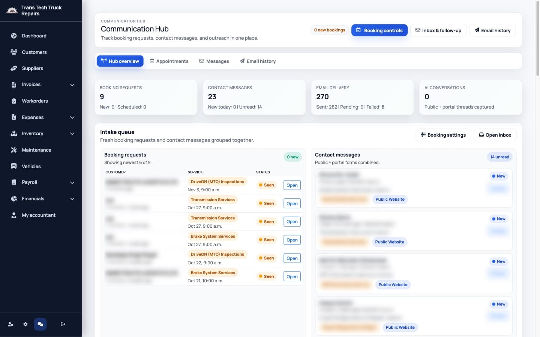The width and height of the screenshot is (540, 337).
Task: Click the Maintenance tools icon
Action: click(x=14, y=150)
